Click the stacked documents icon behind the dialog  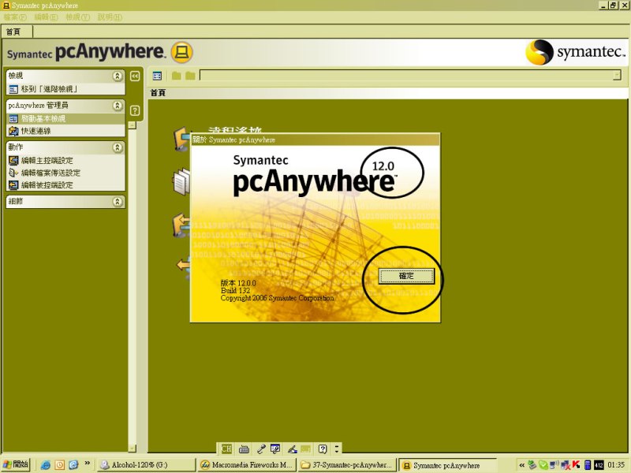click(181, 182)
